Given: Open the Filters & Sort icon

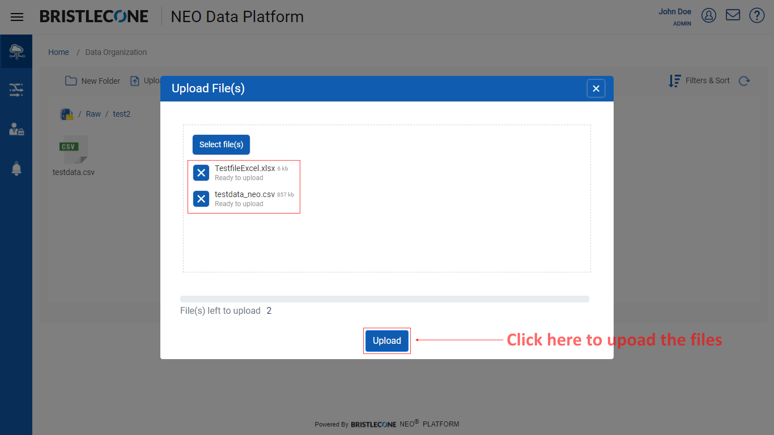Looking at the screenshot, I should click(x=675, y=81).
